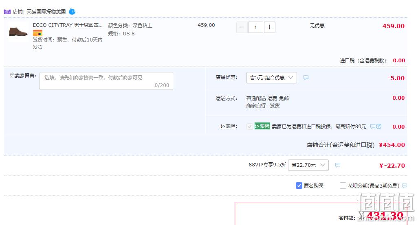Click the ¥-22.70 VIP discount amount
Image resolution: width=418 pixels, height=225 pixels.
click(392, 165)
